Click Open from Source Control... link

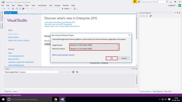point(19,40)
